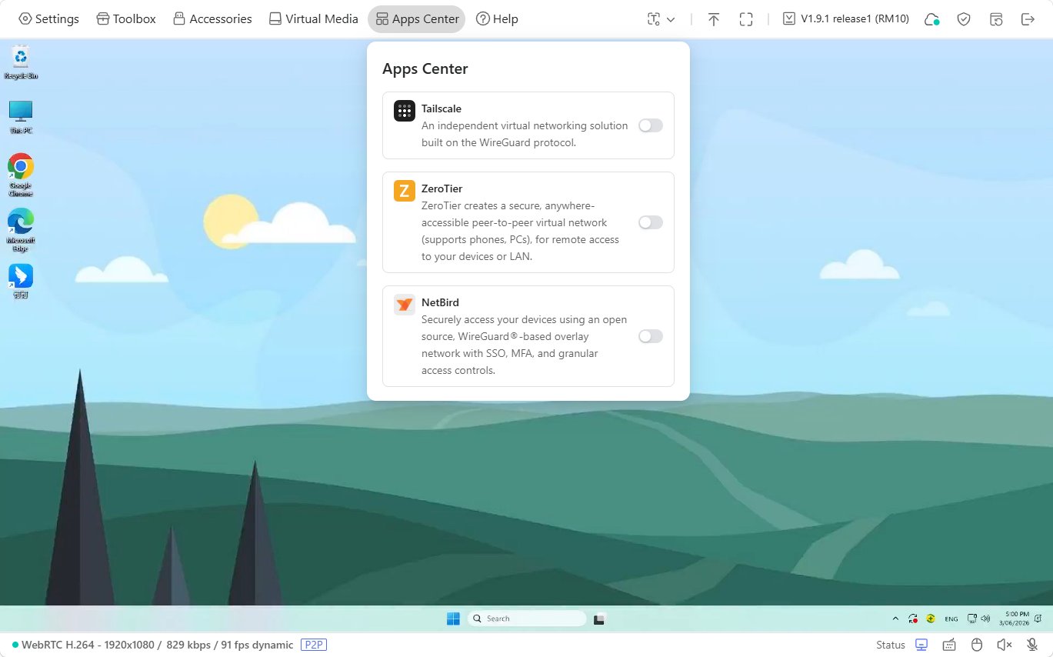Image resolution: width=1053 pixels, height=657 pixels.
Task: Open the remote Recycle Bin icon
Action: coord(21,63)
